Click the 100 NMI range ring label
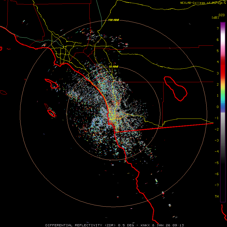 point(113,20)
